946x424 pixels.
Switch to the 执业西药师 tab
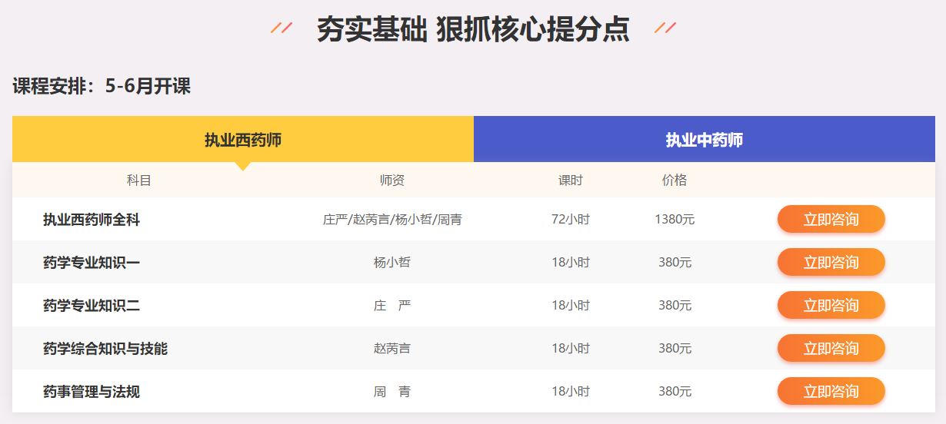click(x=243, y=140)
